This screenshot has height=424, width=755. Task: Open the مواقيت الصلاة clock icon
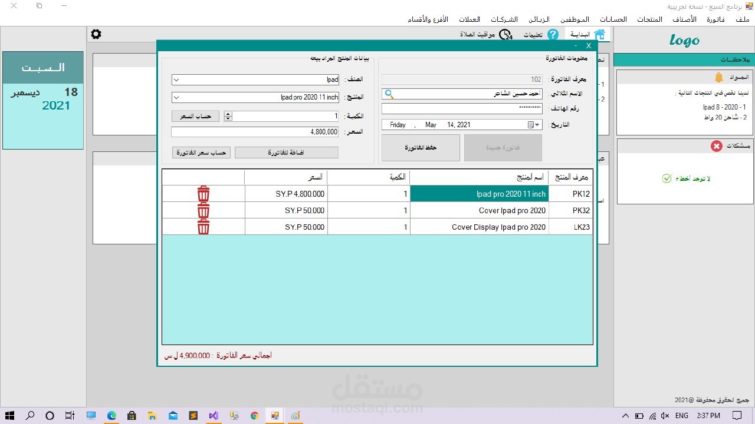[x=505, y=35]
